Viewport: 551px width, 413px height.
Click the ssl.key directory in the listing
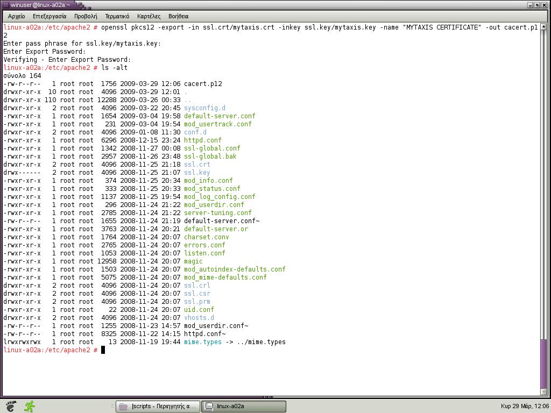(197, 173)
